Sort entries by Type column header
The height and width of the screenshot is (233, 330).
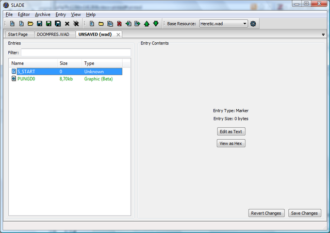click(x=102, y=63)
